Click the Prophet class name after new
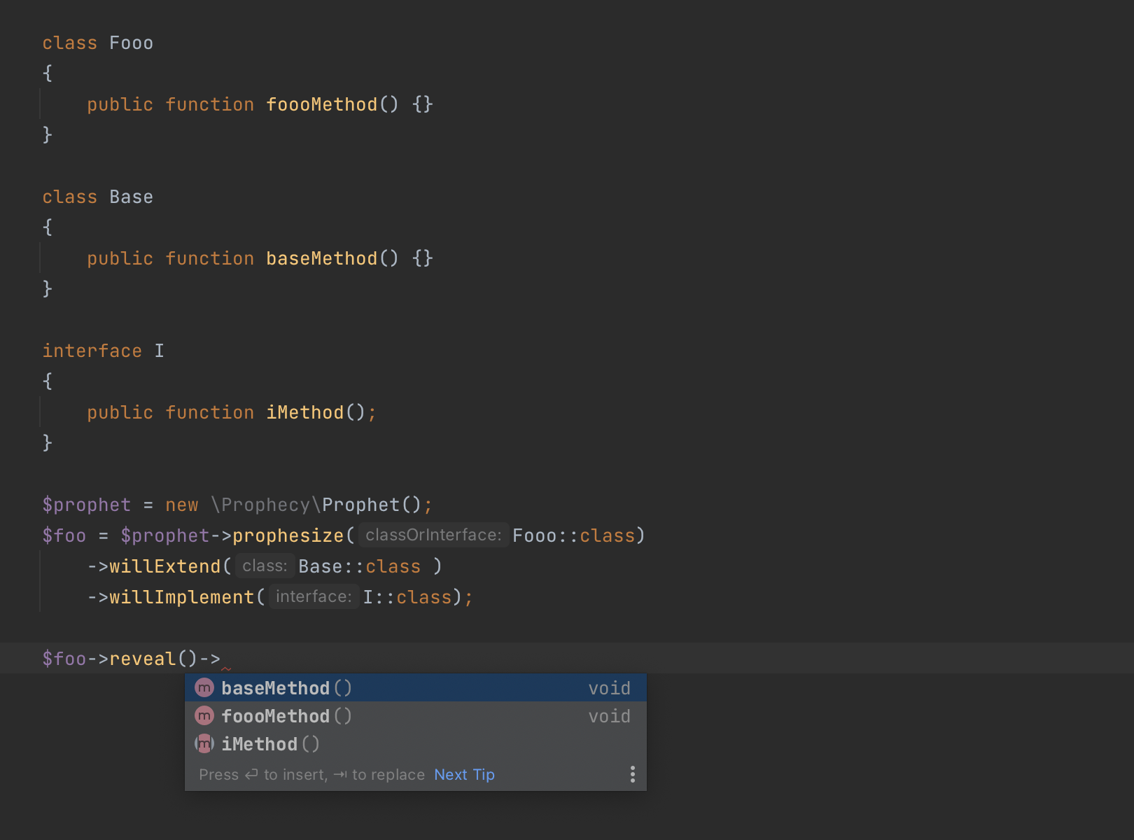This screenshot has width=1134, height=840. (x=360, y=505)
